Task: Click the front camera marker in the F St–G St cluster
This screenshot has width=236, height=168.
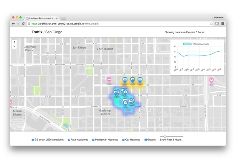Action: click(125, 93)
